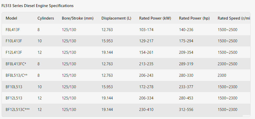
Task: Click the FL513 Series Diesel Engine Specifications title
Action: [x=37, y=6]
